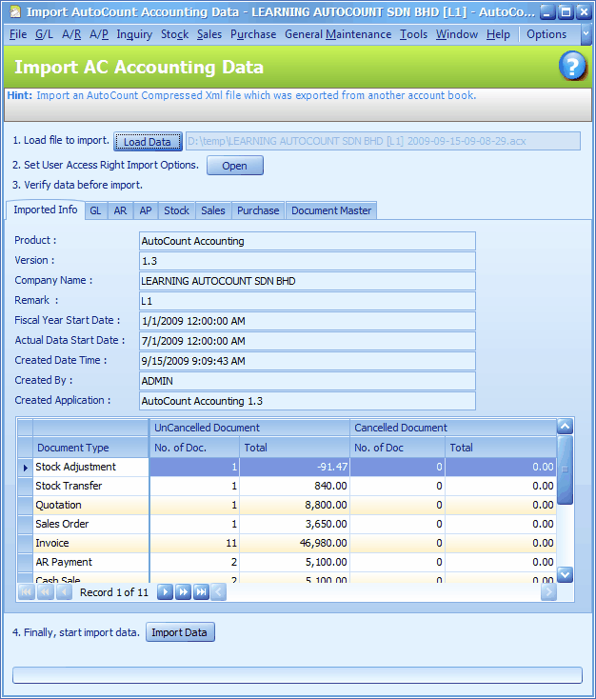This screenshot has height=699, width=596.
Task: Click the Version field showing 1.3
Action: tap(308, 261)
